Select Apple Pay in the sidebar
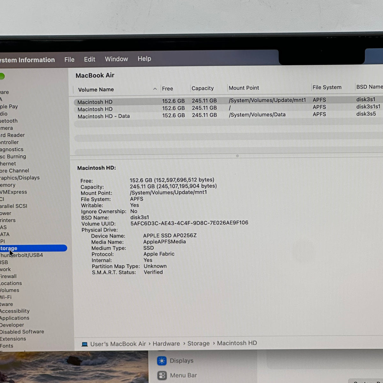This screenshot has height=383, width=383. 9,107
